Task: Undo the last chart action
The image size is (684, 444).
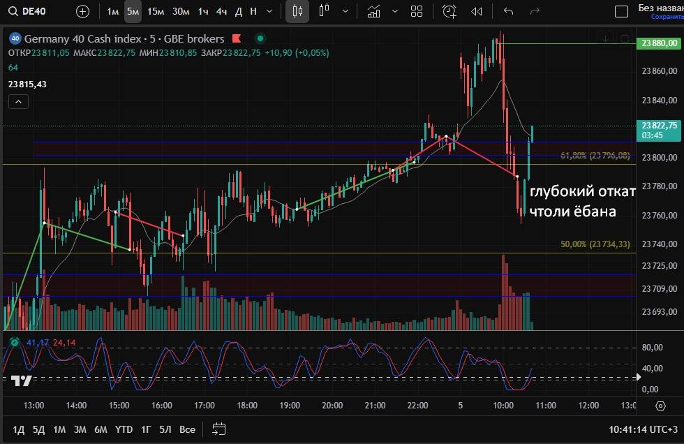Action: [508, 11]
